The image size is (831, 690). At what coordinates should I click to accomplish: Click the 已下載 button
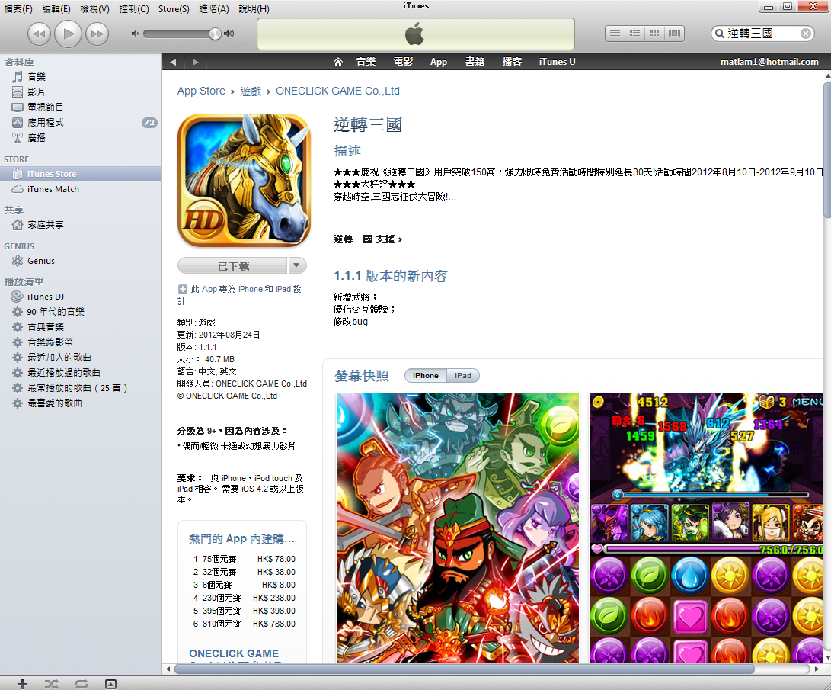coord(233,266)
